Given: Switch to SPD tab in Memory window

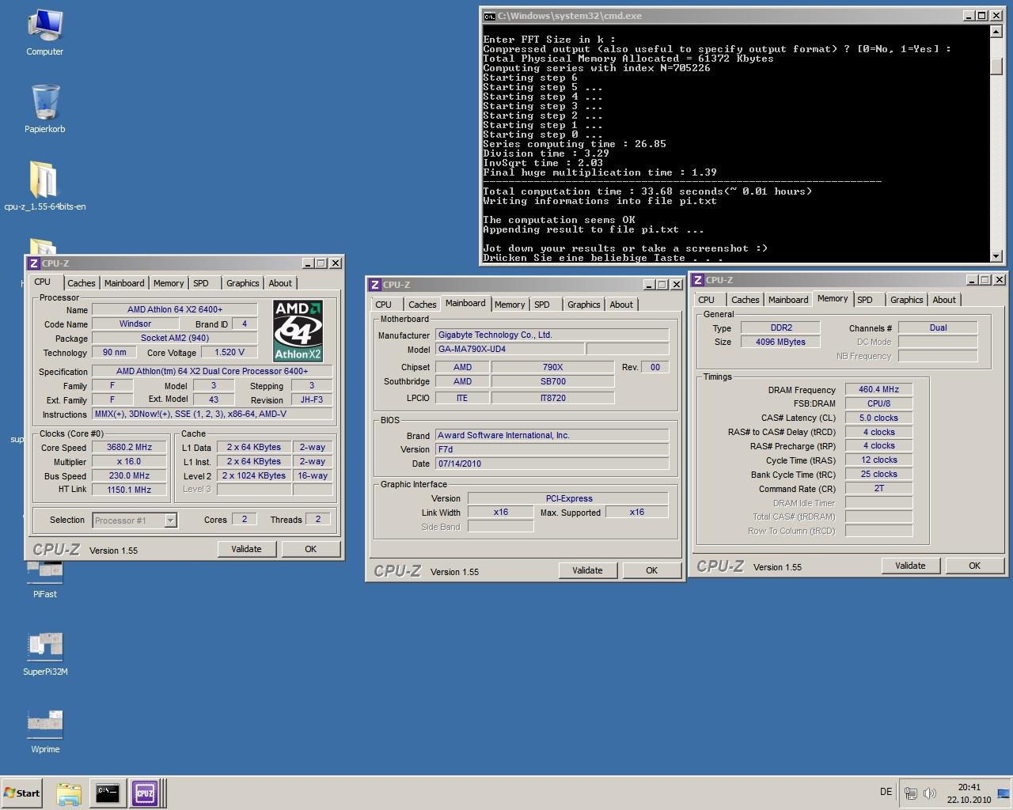Looking at the screenshot, I should click(x=865, y=300).
